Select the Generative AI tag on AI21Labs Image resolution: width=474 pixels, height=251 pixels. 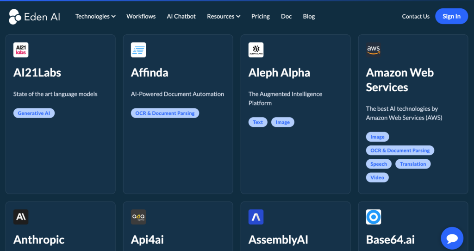(x=34, y=113)
